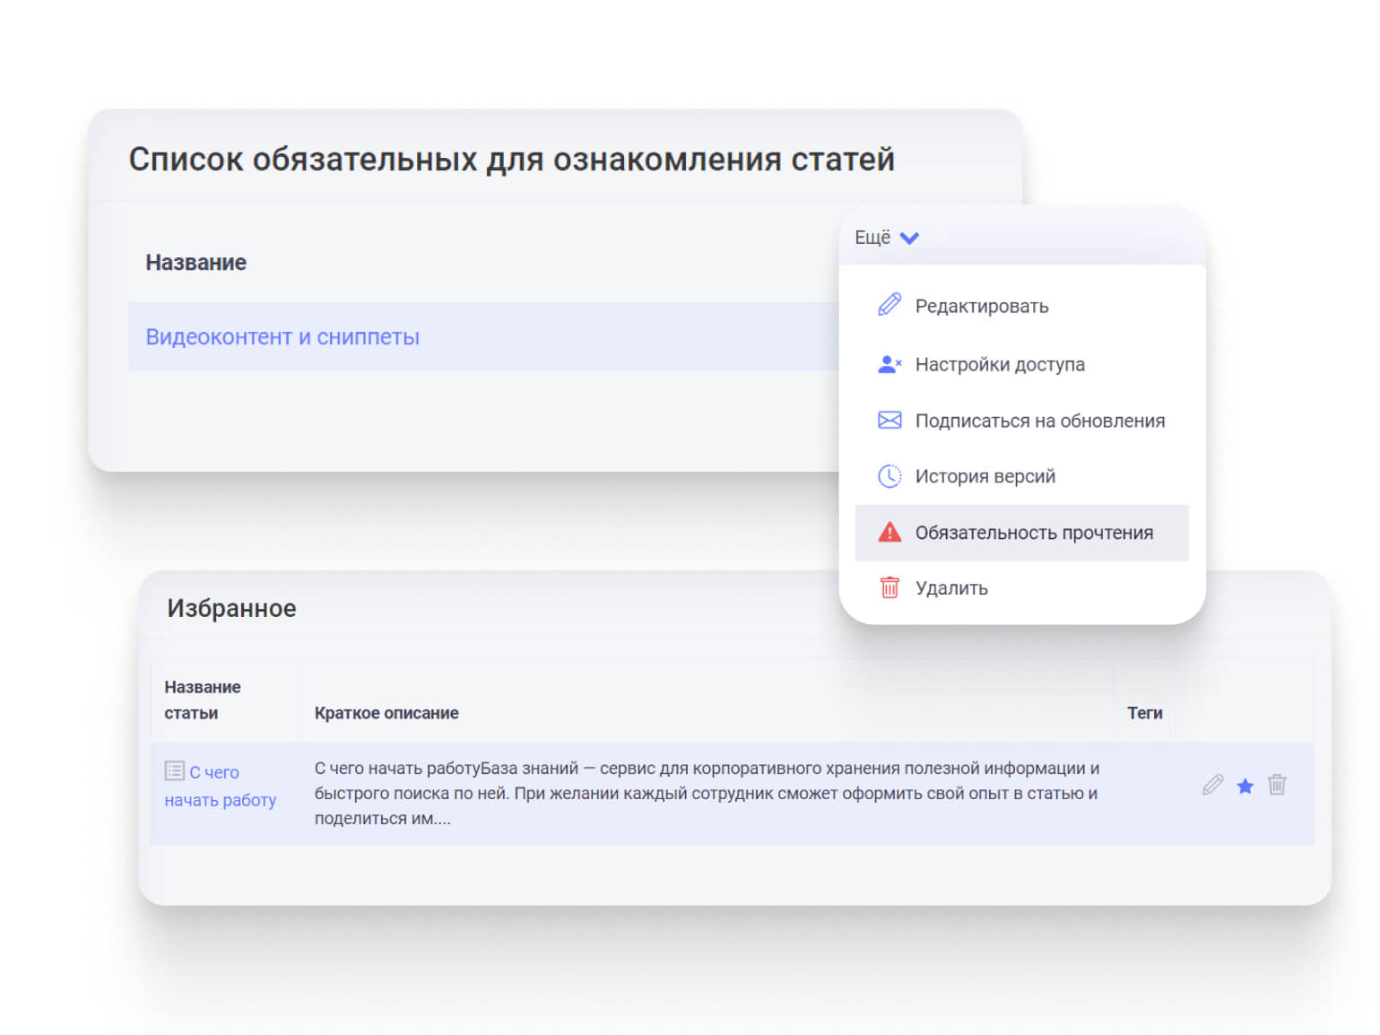
Task: Click the description text starting 'С чего начать работуБаза'
Action: pyautogui.click(x=707, y=793)
